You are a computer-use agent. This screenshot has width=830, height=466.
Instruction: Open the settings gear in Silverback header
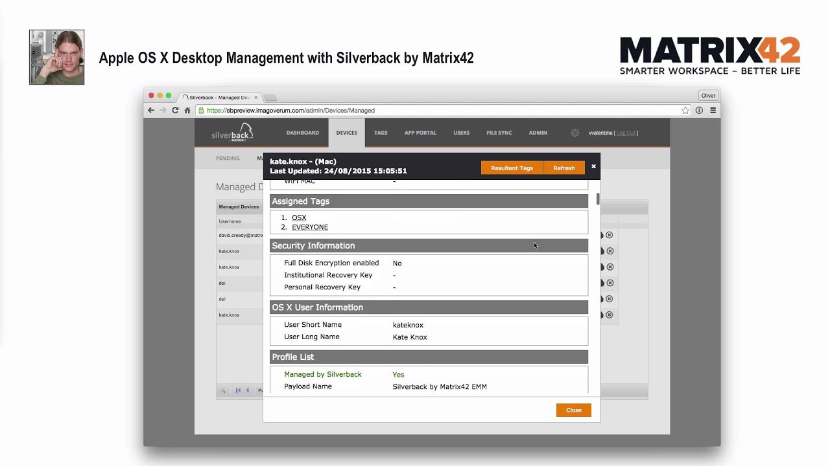[575, 133]
